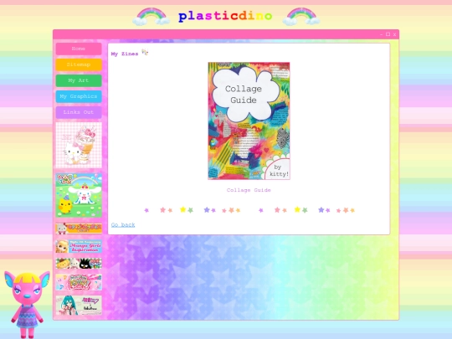452x339 pixels.
Task: Select the My Zines heading text
Action: pos(125,54)
